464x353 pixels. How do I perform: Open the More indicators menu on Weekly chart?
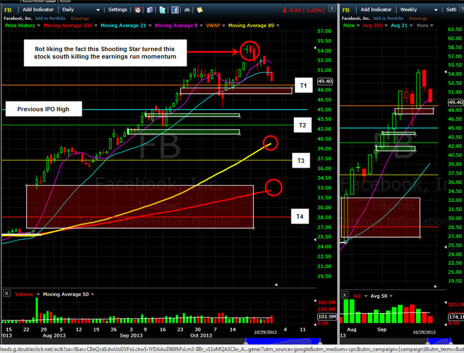425,25
